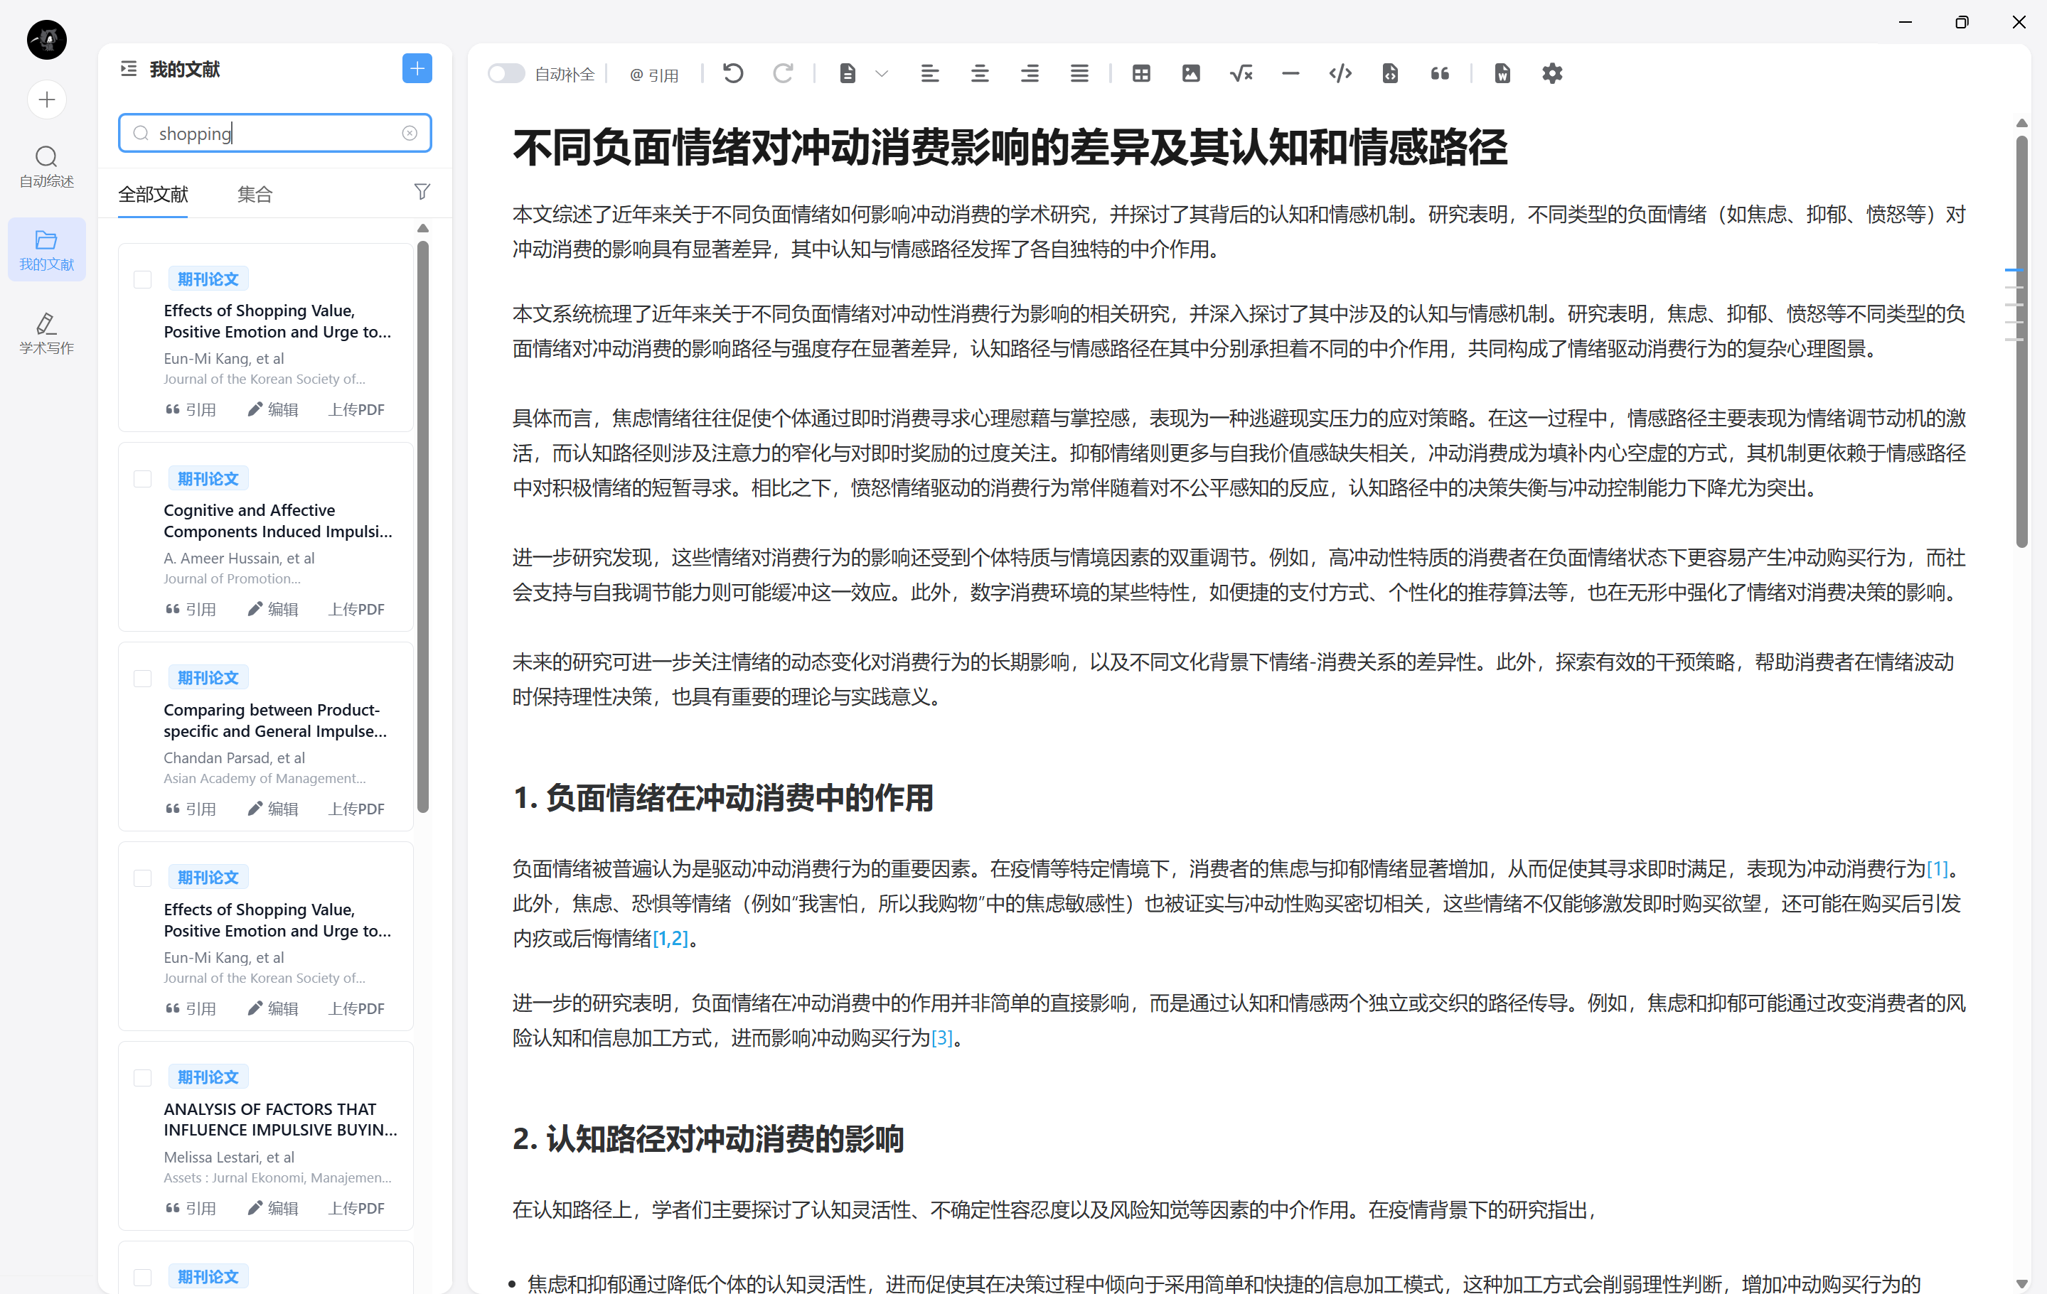Center-align text using the toolbar icon
2047x1294 pixels.
click(979, 73)
